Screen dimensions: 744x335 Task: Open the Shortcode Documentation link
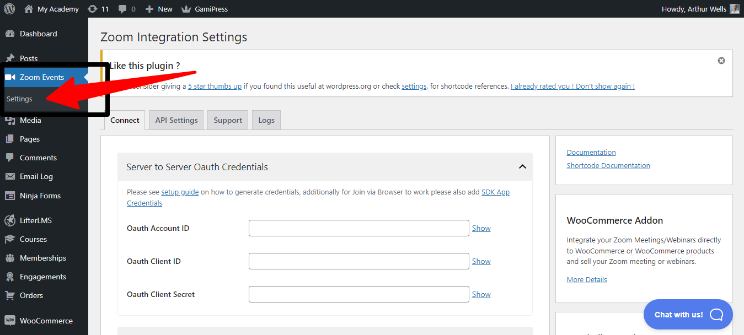click(608, 165)
